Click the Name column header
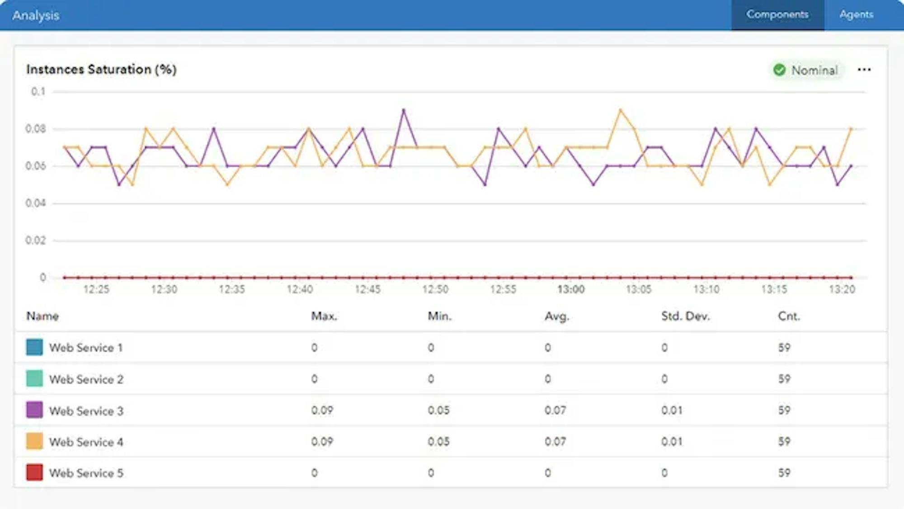 click(x=42, y=316)
